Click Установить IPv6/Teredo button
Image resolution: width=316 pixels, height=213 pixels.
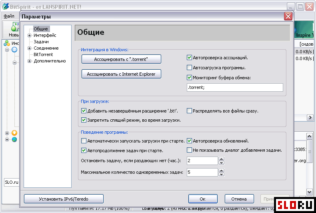click(x=64, y=199)
